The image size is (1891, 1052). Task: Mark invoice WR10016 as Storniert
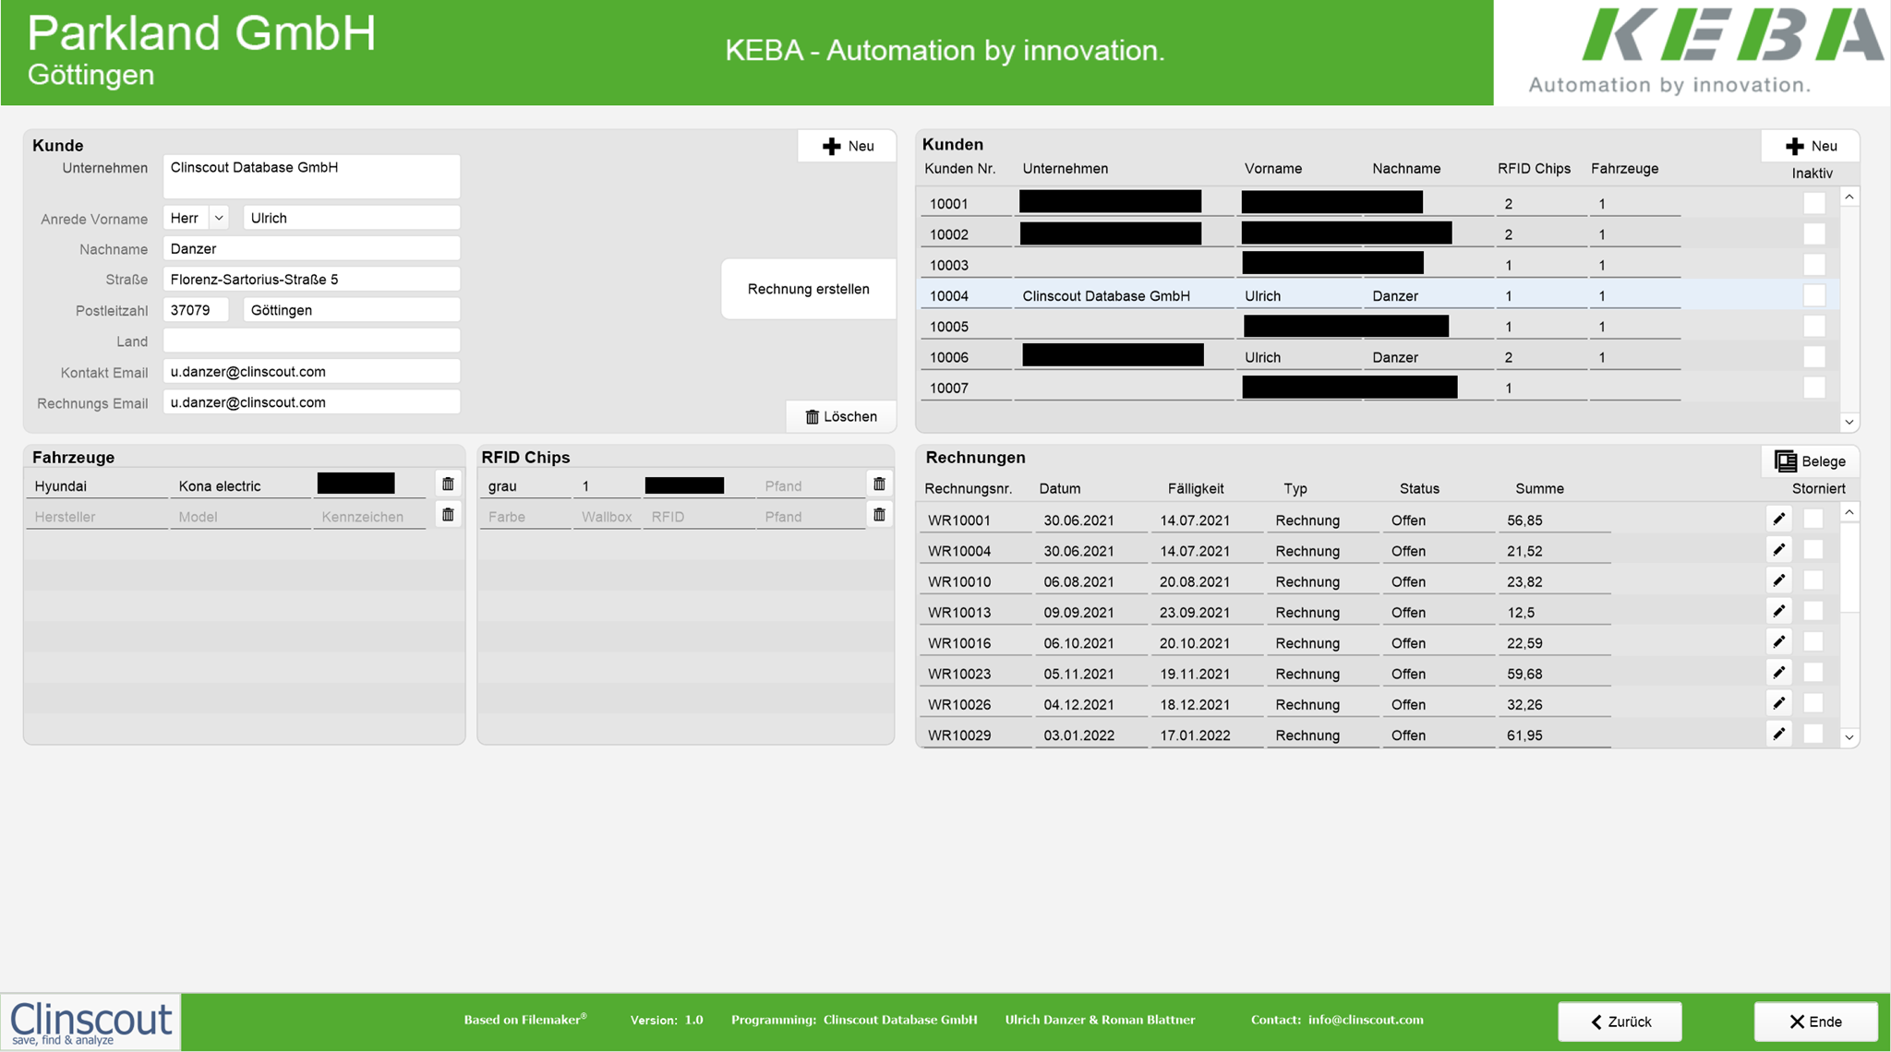(x=1813, y=641)
